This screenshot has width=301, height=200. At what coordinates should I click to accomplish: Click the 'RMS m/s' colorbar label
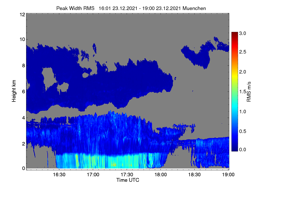[249, 91]
